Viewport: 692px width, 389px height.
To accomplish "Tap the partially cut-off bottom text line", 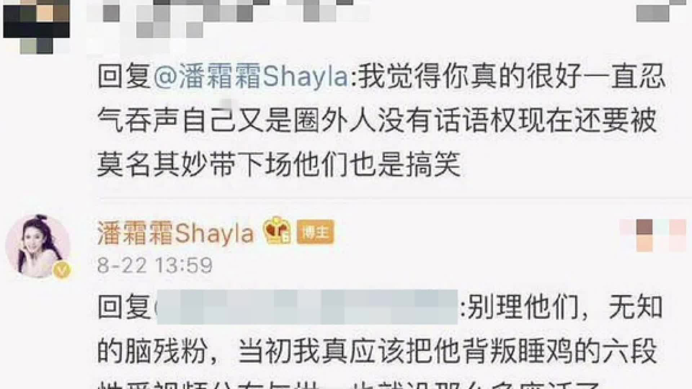I will coord(350,383).
